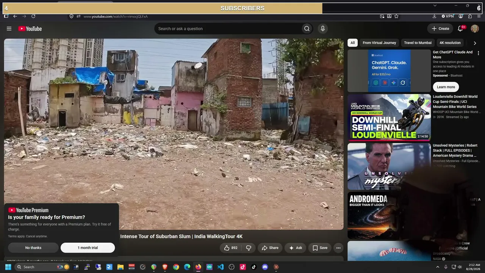Toggle system volume icon in the tray
This screenshot has width=485, height=273.
point(460,267)
